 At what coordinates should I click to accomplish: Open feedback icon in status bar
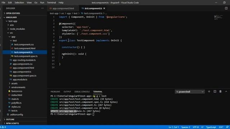coord(227,127)
